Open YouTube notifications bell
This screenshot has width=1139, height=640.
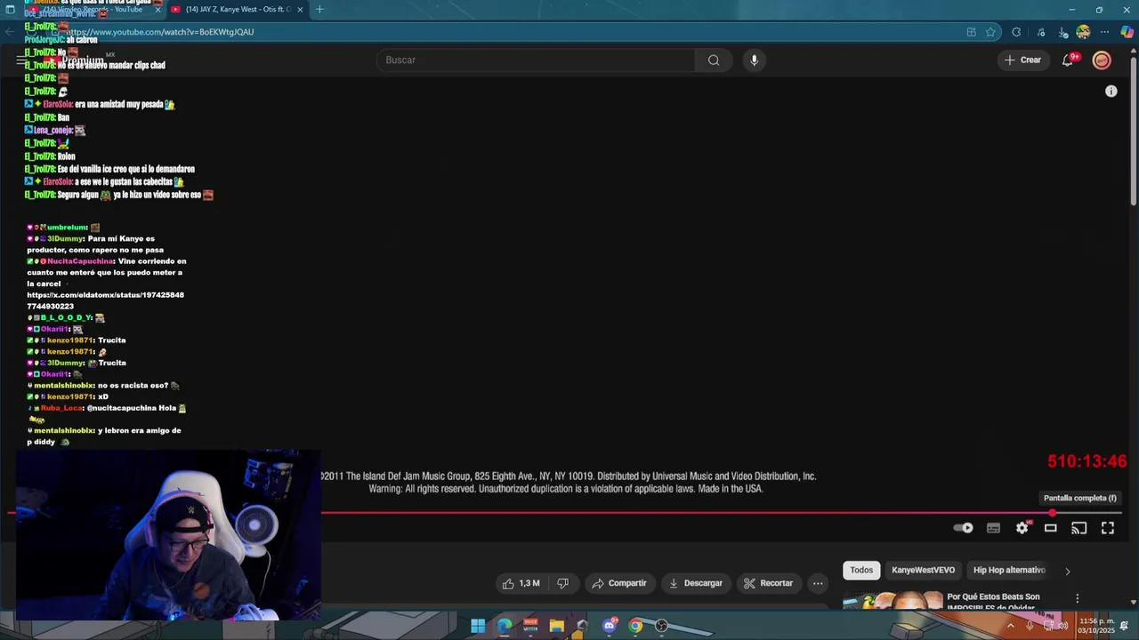[1068, 60]
